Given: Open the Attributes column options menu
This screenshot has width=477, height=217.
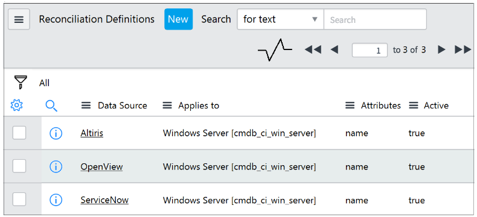Looking at the screenshot, I should 350,105.
